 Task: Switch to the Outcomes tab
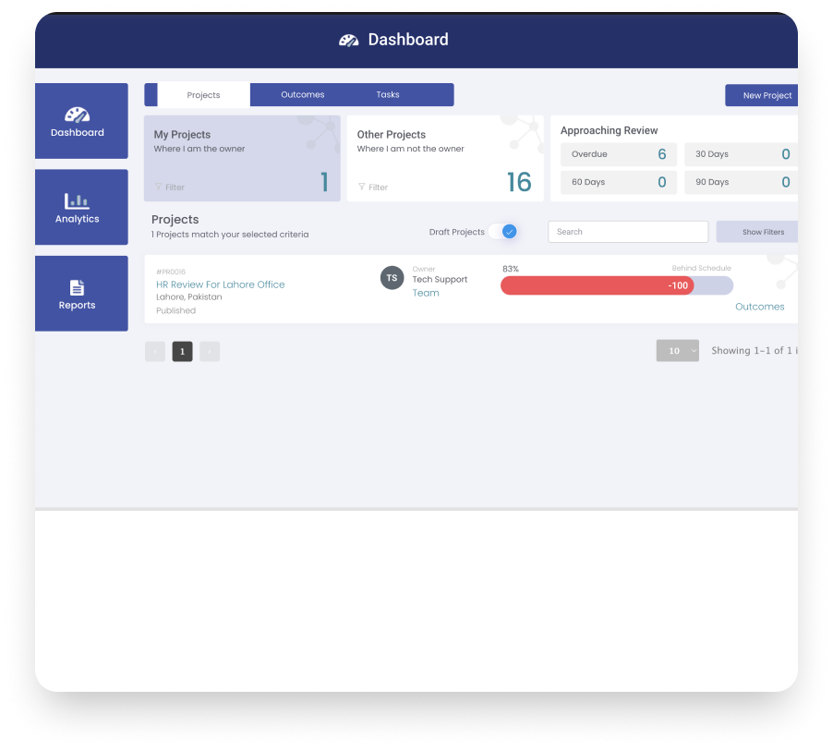pyautogui.click(x=302, y=95)
